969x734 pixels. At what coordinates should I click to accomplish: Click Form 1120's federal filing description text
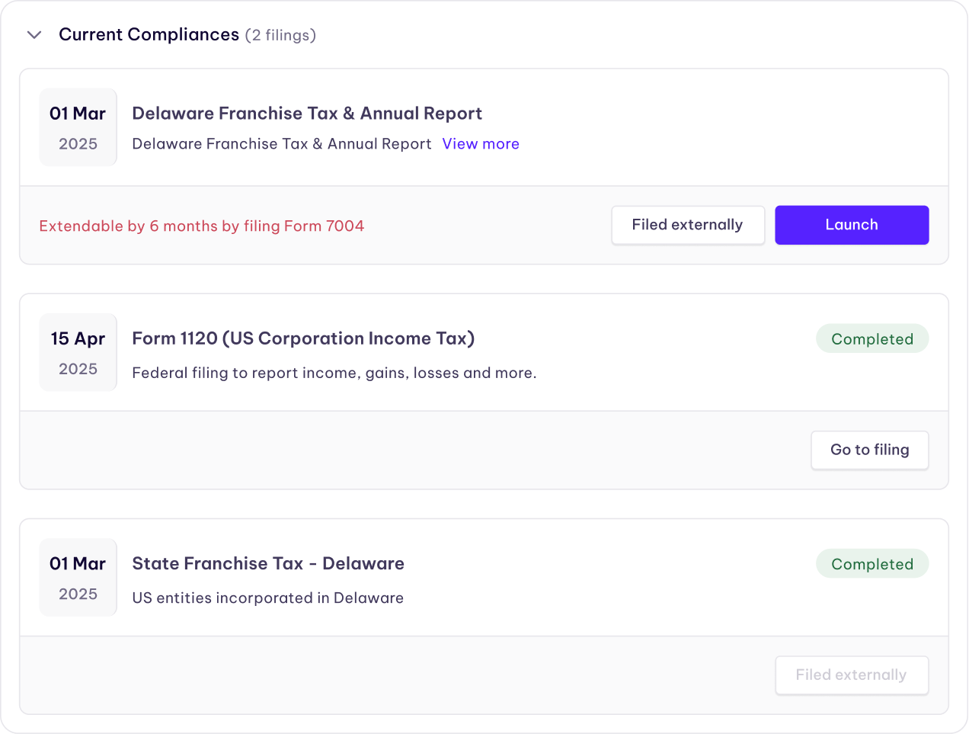coord(334,373)
